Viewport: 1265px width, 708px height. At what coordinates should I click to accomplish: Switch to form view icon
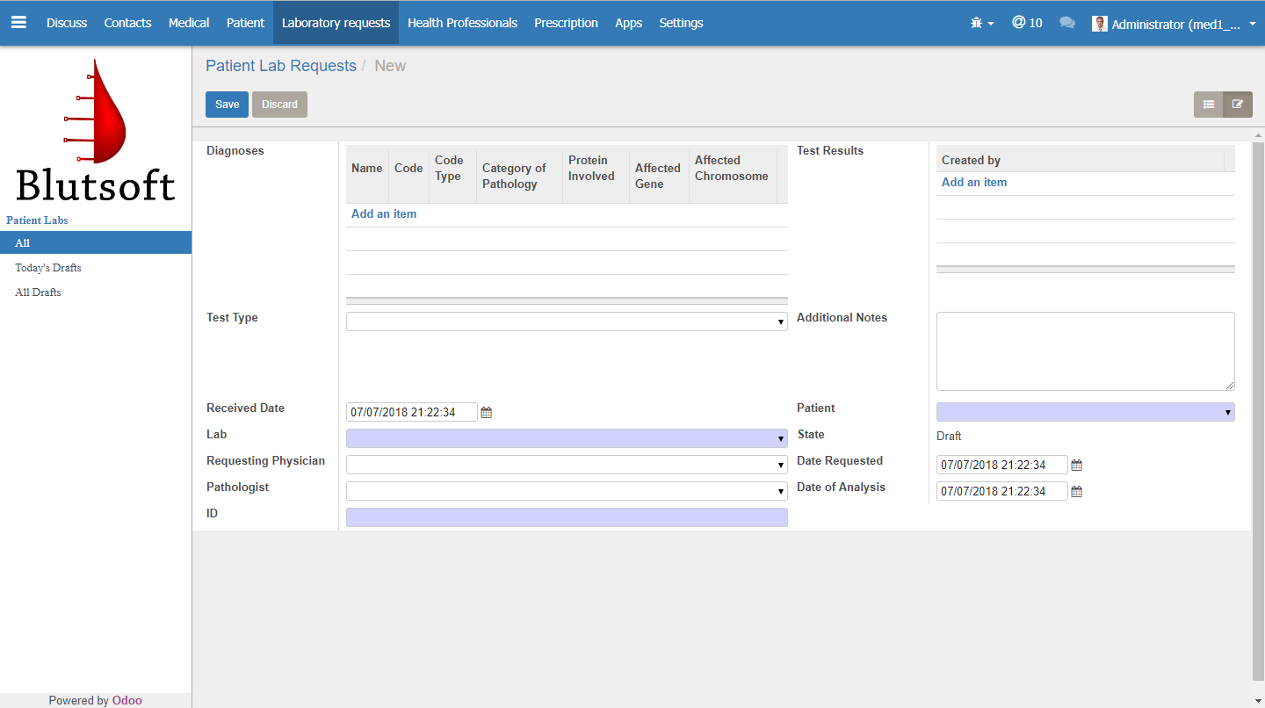pyautogui.click(x=1238, y=105)
